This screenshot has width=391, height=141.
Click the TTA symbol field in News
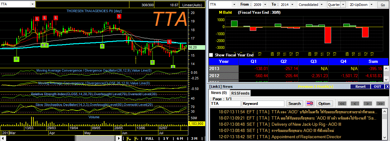coord(225,104)
